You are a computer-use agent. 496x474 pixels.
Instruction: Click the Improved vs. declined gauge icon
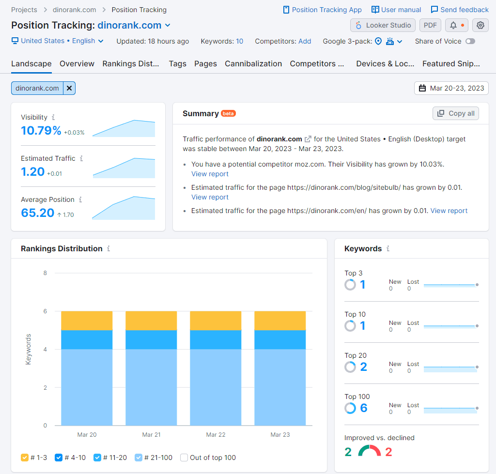pos(370,451)
